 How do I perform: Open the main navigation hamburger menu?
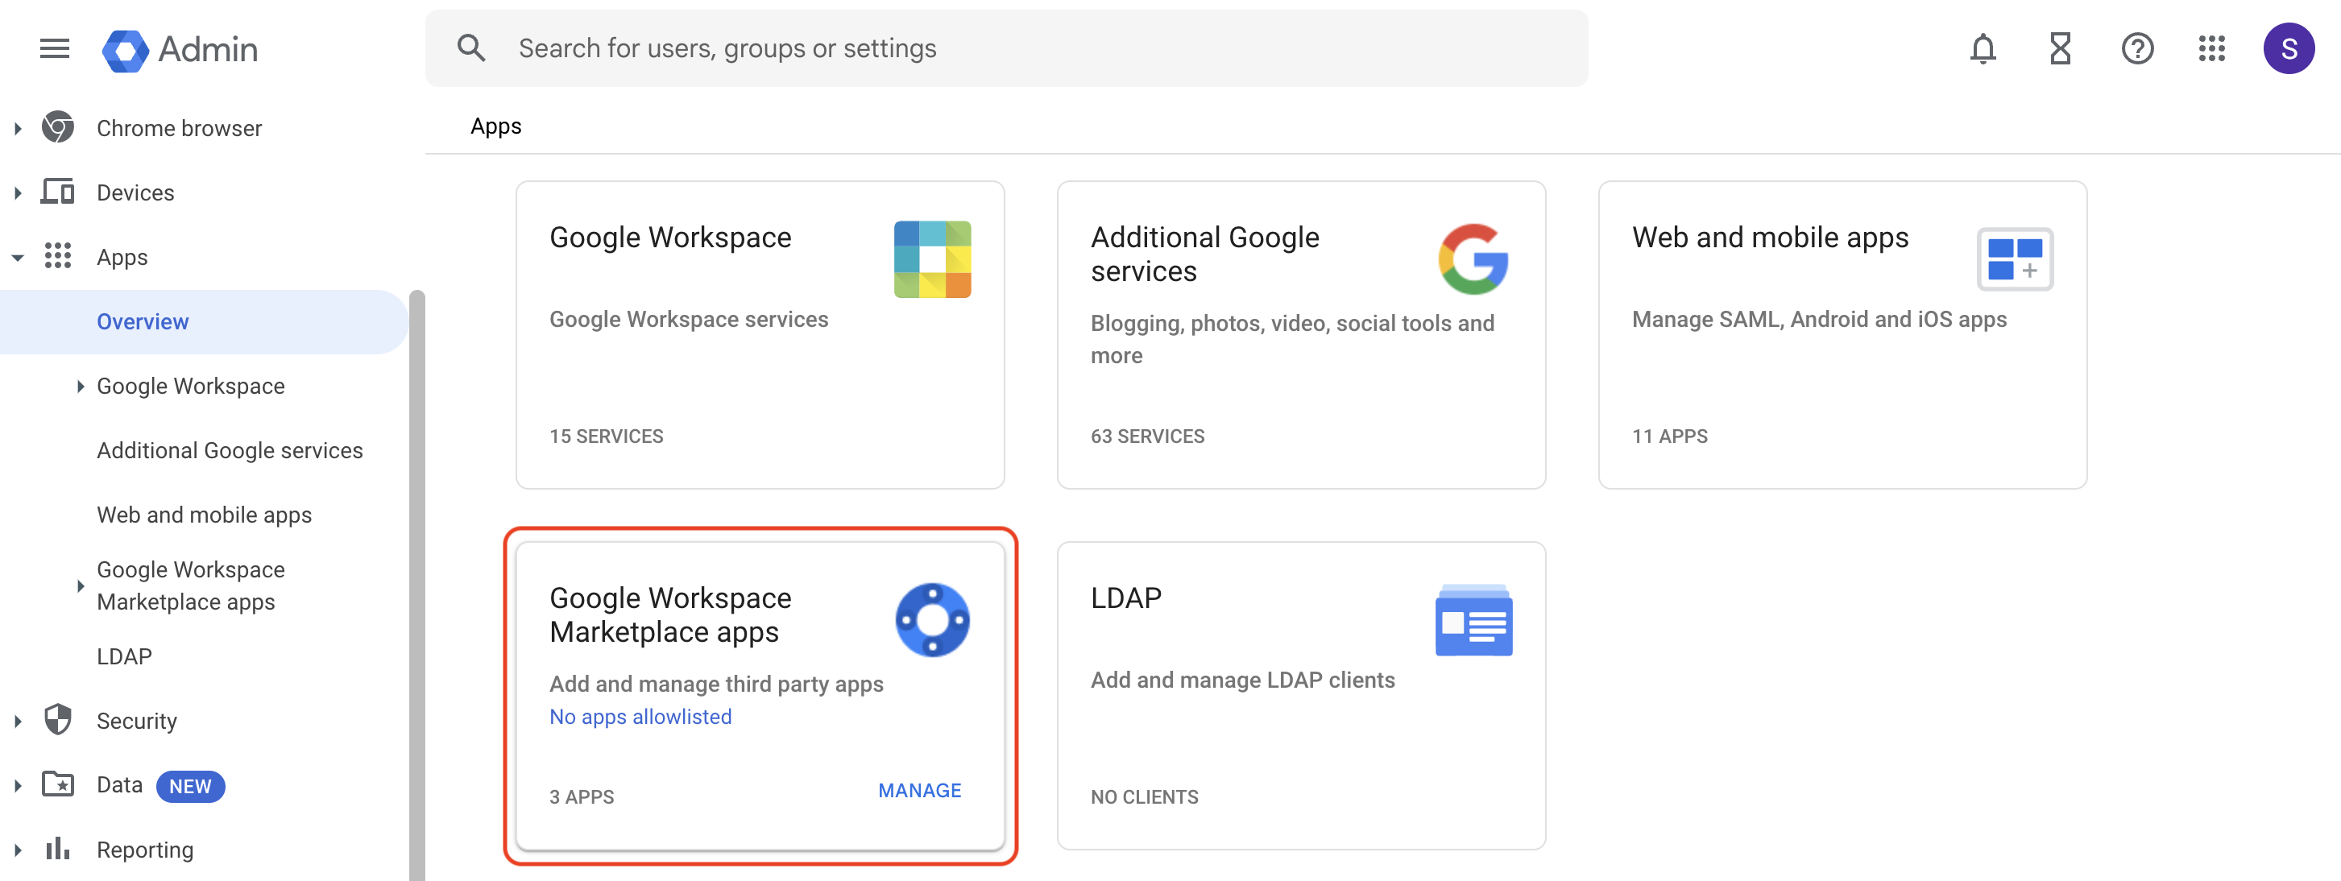tap(54, 49)
